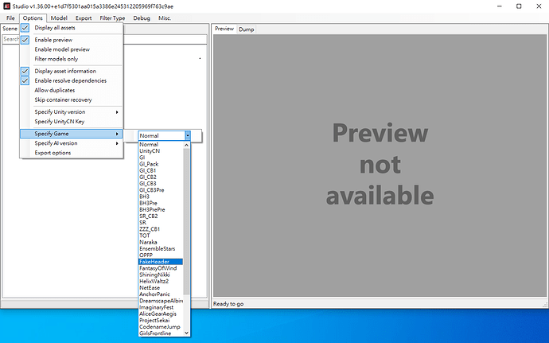
Task: Select Naraka in game list
Action: (161, 242)
